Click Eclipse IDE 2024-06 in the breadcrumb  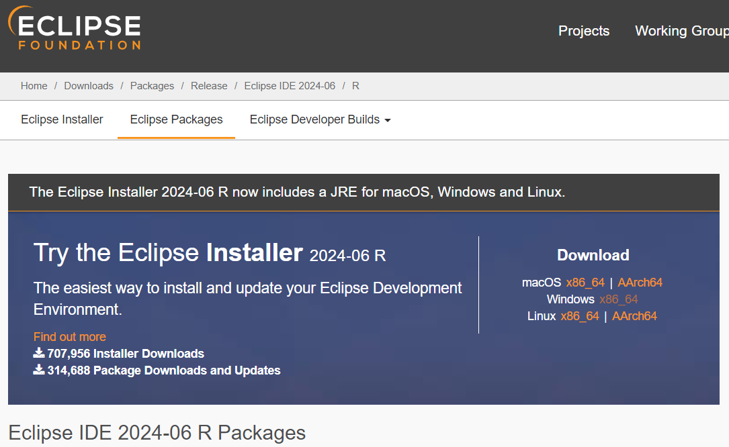pyautogui.click(x=290, y=85)
